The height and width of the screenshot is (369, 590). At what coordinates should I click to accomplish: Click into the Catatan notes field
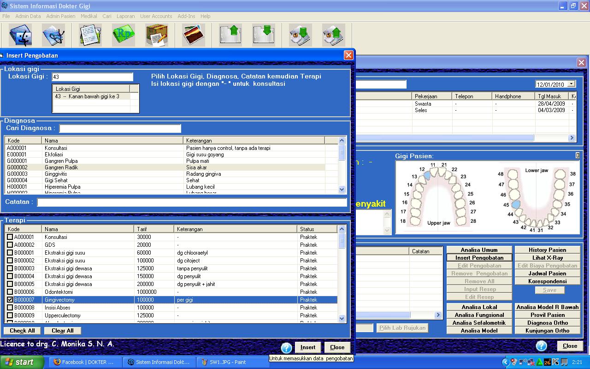[192, 202]
